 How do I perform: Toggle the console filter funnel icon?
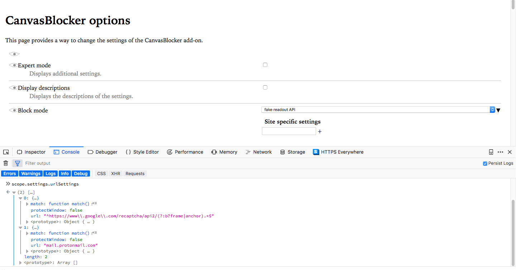[x=17, y=163]
